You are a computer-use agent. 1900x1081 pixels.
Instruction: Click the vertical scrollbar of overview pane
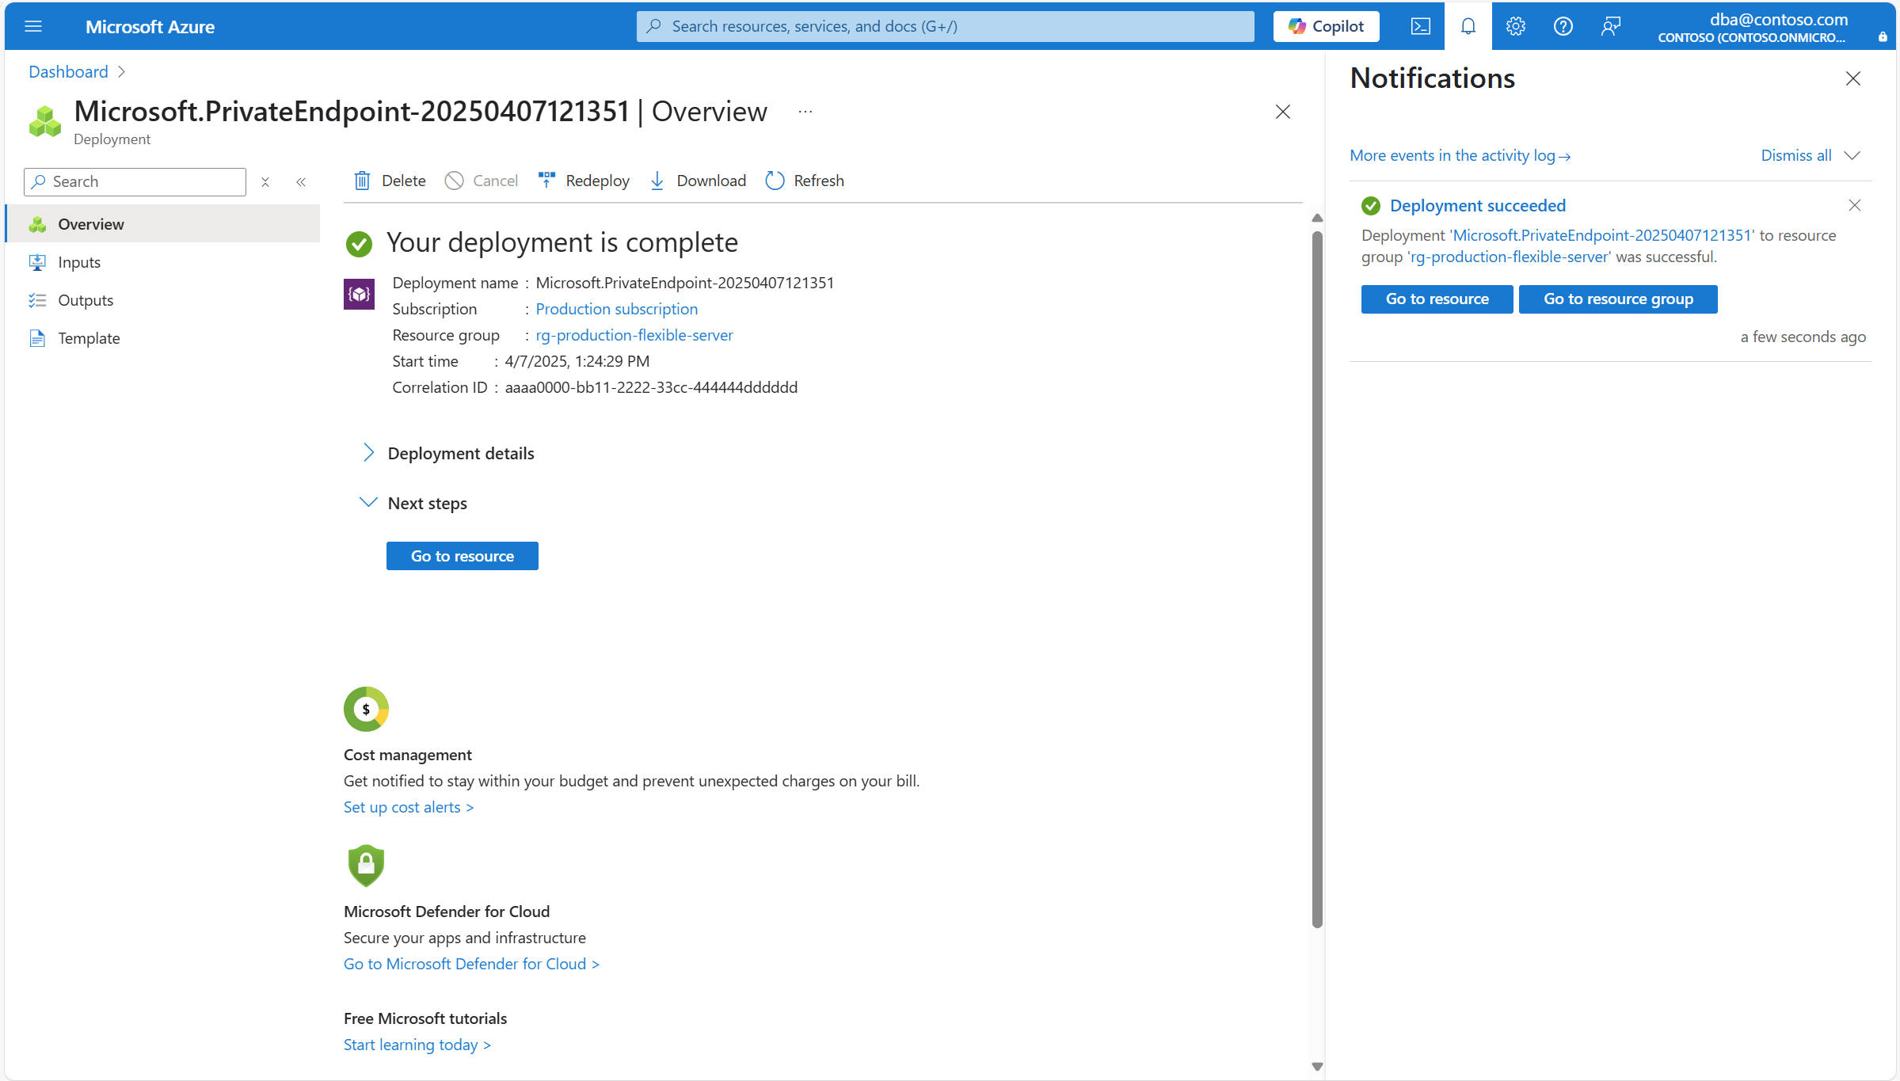point(1316,578)
